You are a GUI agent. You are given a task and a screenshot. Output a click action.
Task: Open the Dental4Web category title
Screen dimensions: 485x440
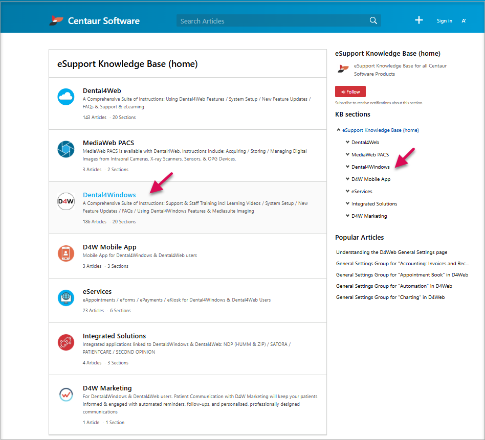point(102,91)
